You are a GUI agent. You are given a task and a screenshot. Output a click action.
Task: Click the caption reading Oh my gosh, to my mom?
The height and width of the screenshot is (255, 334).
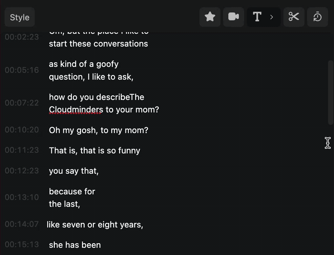click(98, 130)
